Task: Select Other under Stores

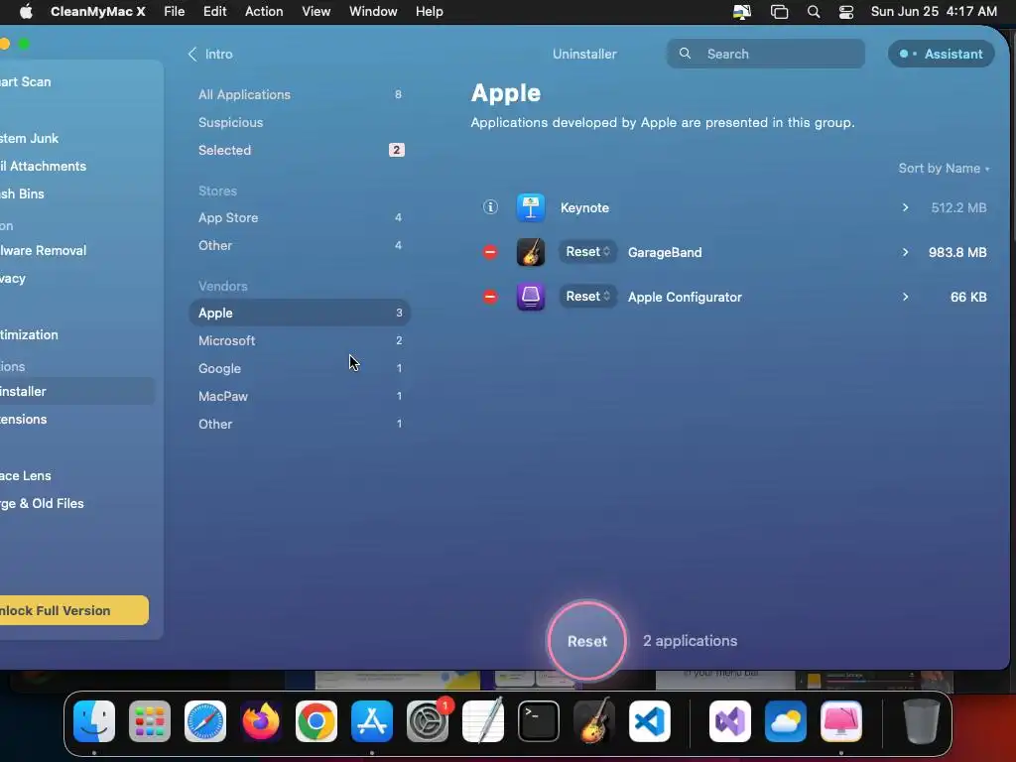Action: tap(300, 246)
